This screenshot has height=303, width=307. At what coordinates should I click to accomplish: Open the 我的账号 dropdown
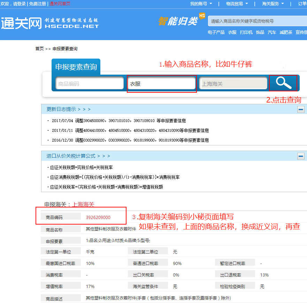[x=201, y=3]
